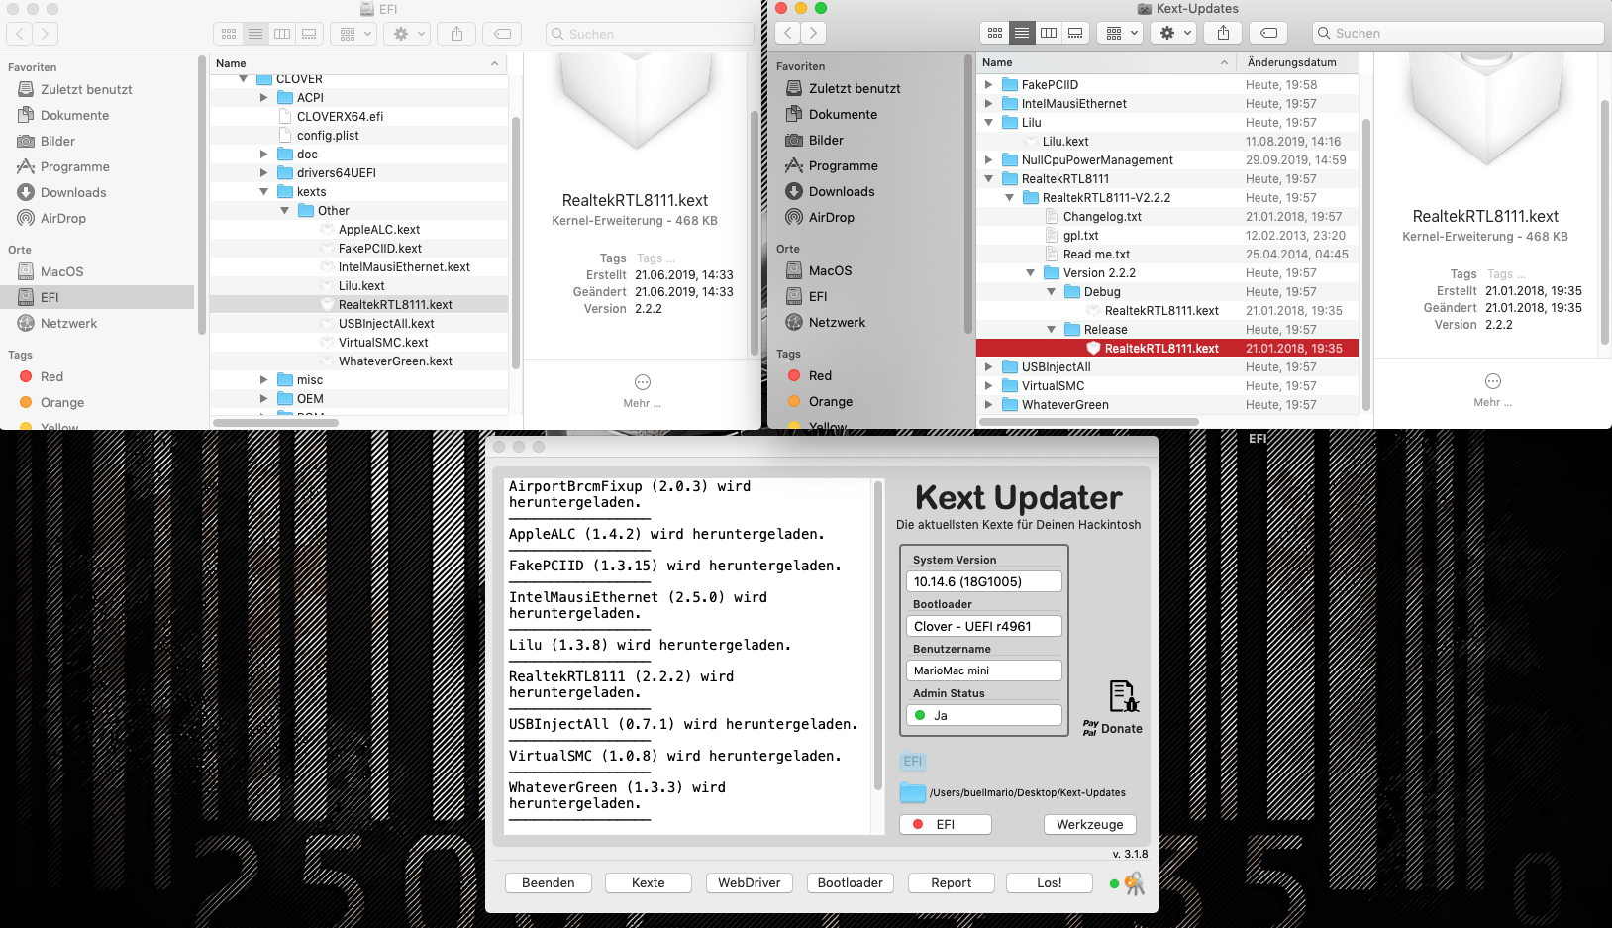Click the Beenden button
Image resolution: width=1612 pixels, height=928 pixels.
549,883
